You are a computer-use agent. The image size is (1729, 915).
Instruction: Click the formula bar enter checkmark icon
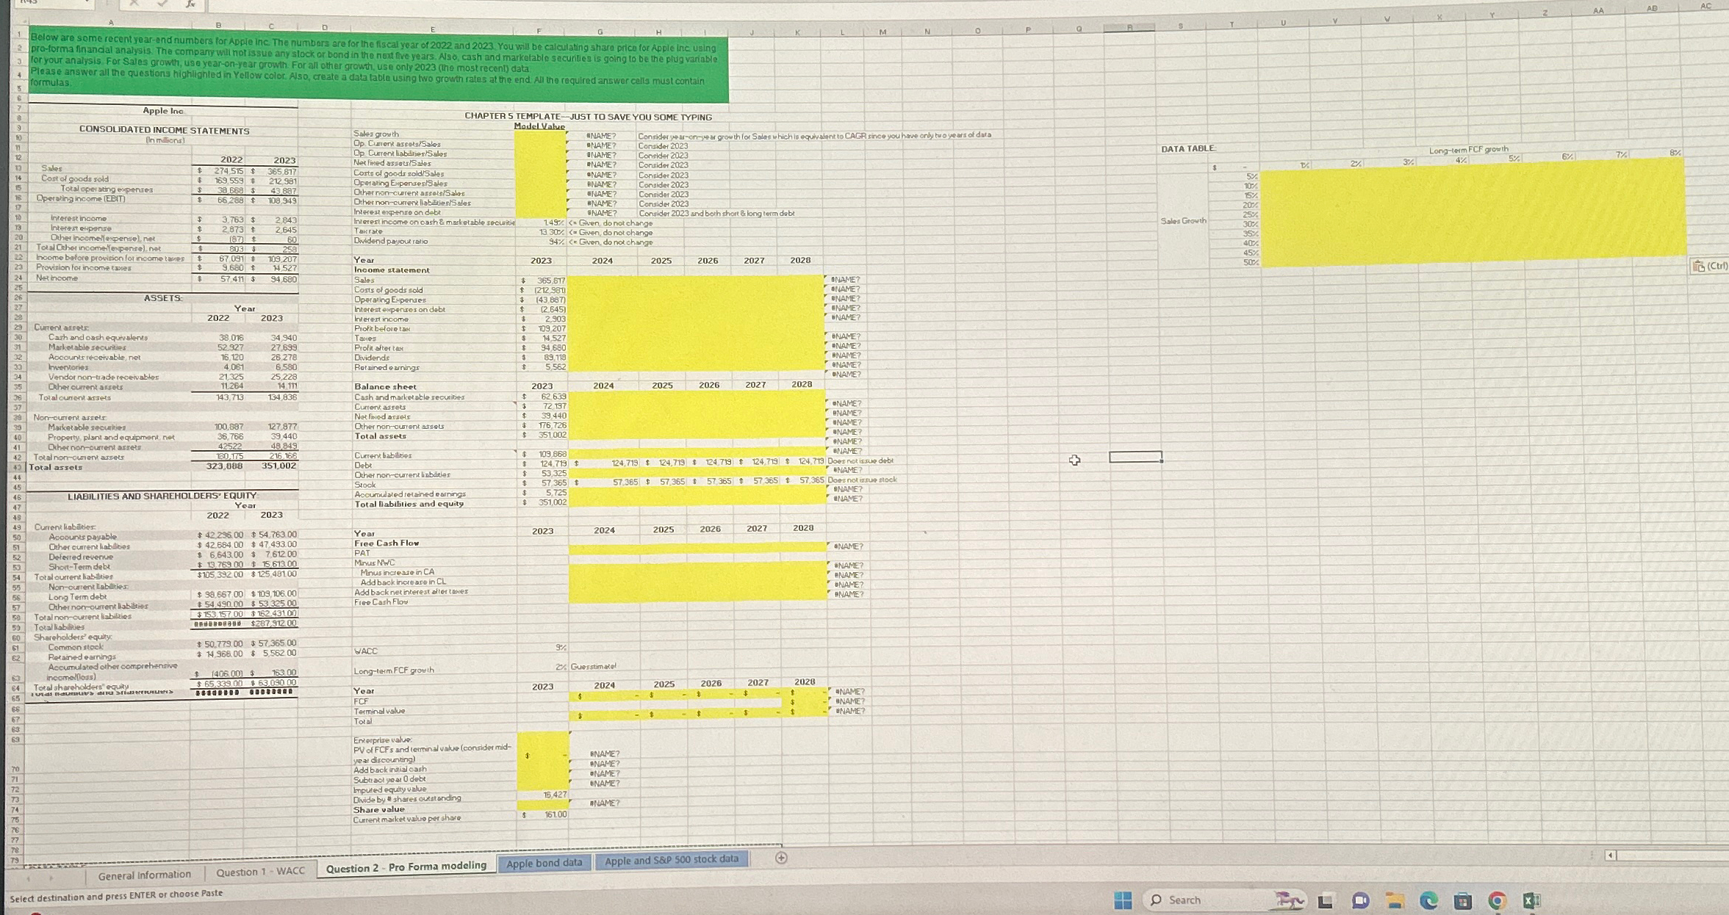(162, 4)
